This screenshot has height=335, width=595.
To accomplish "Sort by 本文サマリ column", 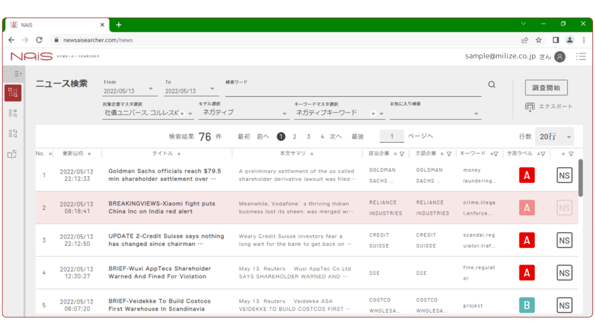I will click(312, 154).
